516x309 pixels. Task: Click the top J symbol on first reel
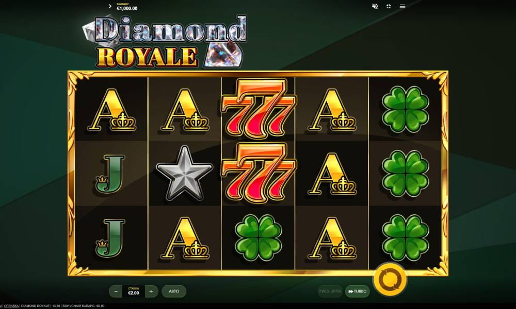[110, 174]
